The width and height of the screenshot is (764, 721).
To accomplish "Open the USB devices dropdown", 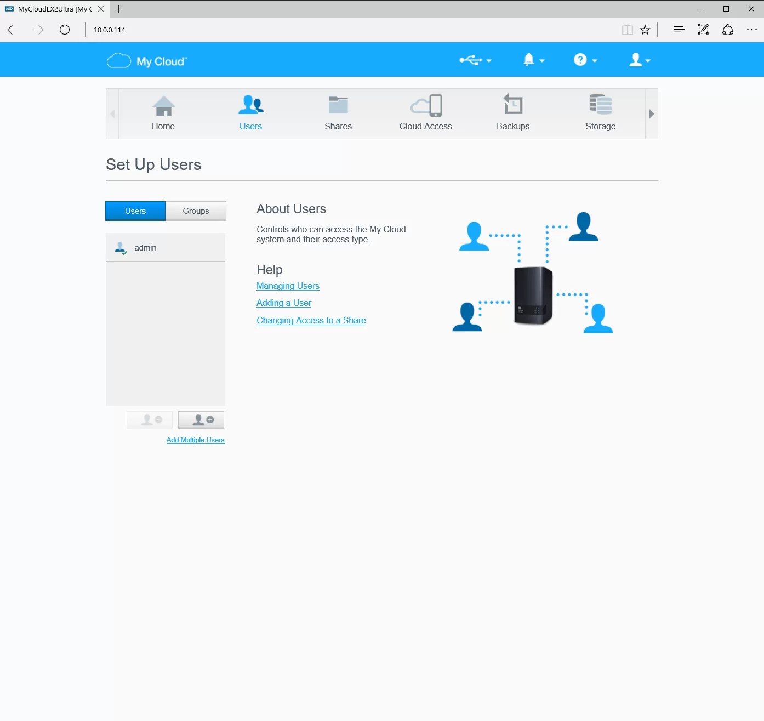I will pos(475,60).
